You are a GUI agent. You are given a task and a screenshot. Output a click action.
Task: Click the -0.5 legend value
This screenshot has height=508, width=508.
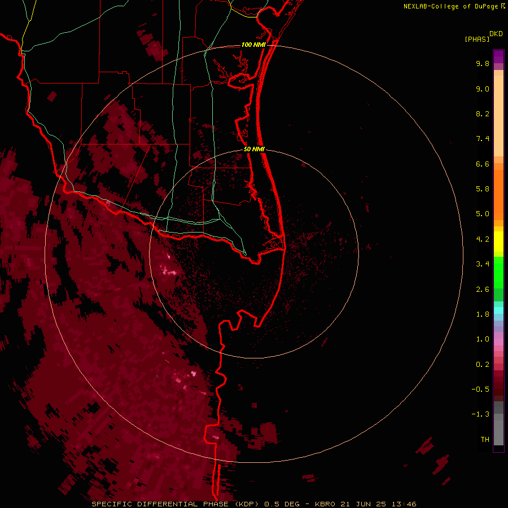480,389
